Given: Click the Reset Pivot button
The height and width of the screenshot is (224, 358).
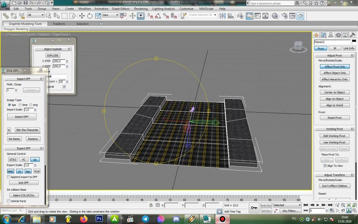Looking at the screenshot, I should tap(335, 118).
